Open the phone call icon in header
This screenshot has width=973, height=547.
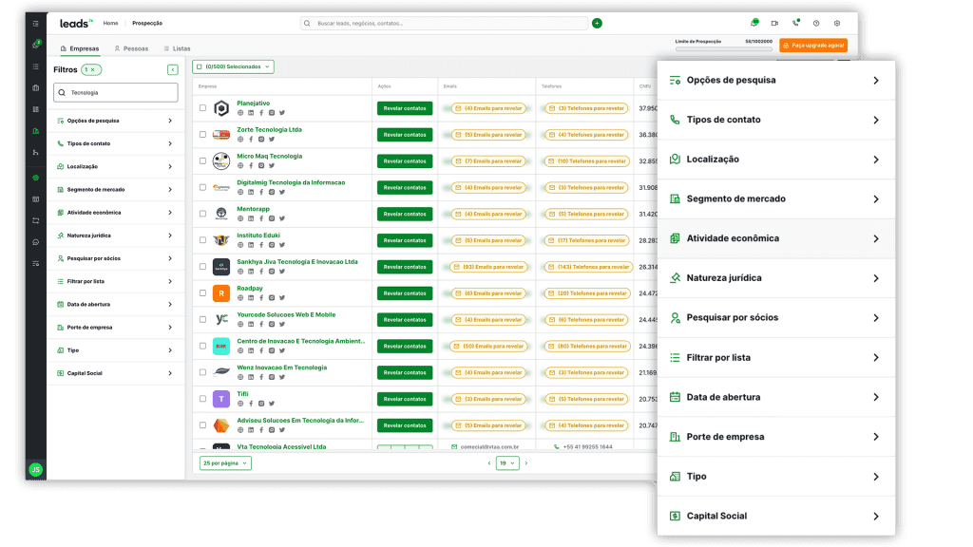coord(795,23)
